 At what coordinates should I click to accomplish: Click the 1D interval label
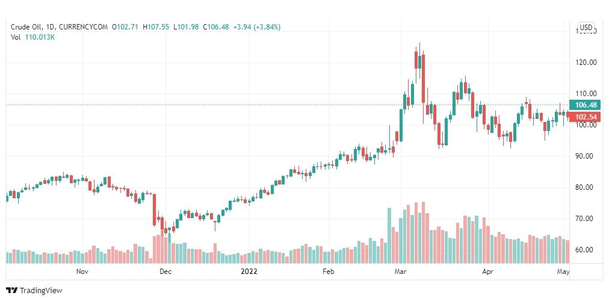(50, 27)
